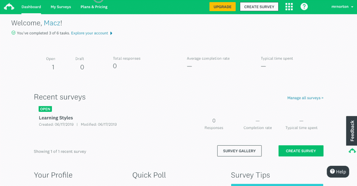357x186 pixels.
Task: Open the mrnorton account menu
Action: (x=341, y=7)
